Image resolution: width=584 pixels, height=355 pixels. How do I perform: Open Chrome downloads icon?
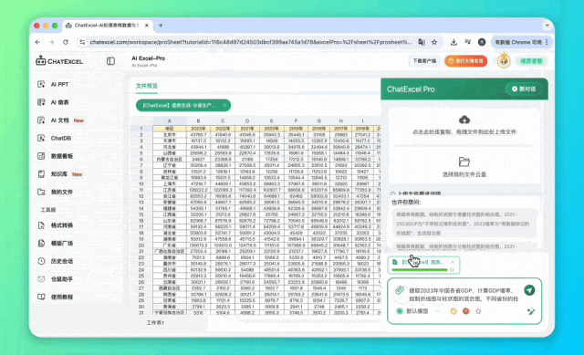[x=454, y=42]
